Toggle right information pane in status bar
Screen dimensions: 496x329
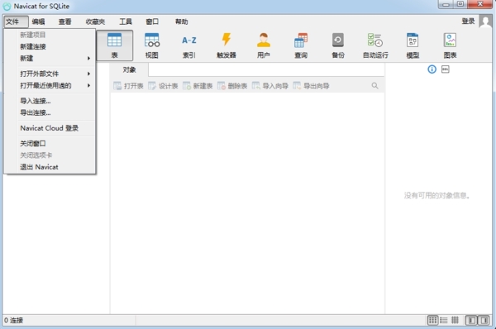pyautogui.click(x=484, y=321)
